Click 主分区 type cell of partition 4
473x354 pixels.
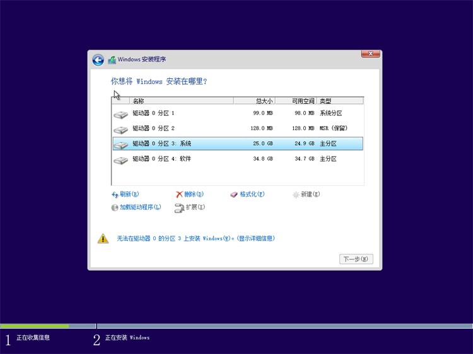click(x=328, y=159)
